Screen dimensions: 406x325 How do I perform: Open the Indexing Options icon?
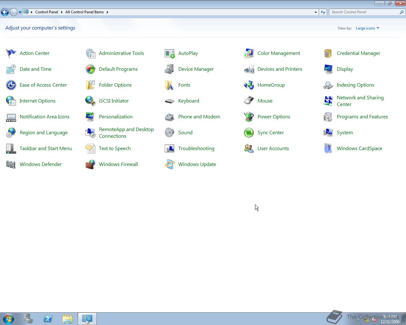tap(328, 85)
